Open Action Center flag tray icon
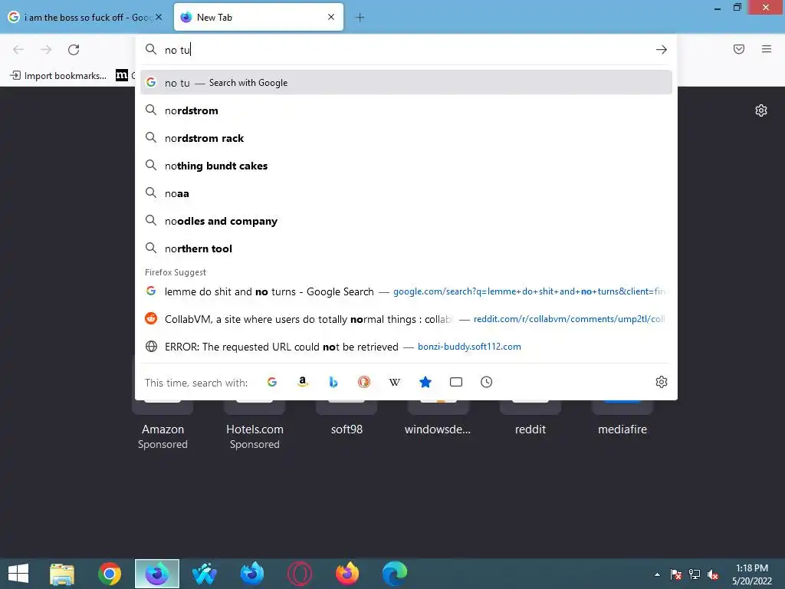This screenshot has height=589, width=785. coord(676,574)
